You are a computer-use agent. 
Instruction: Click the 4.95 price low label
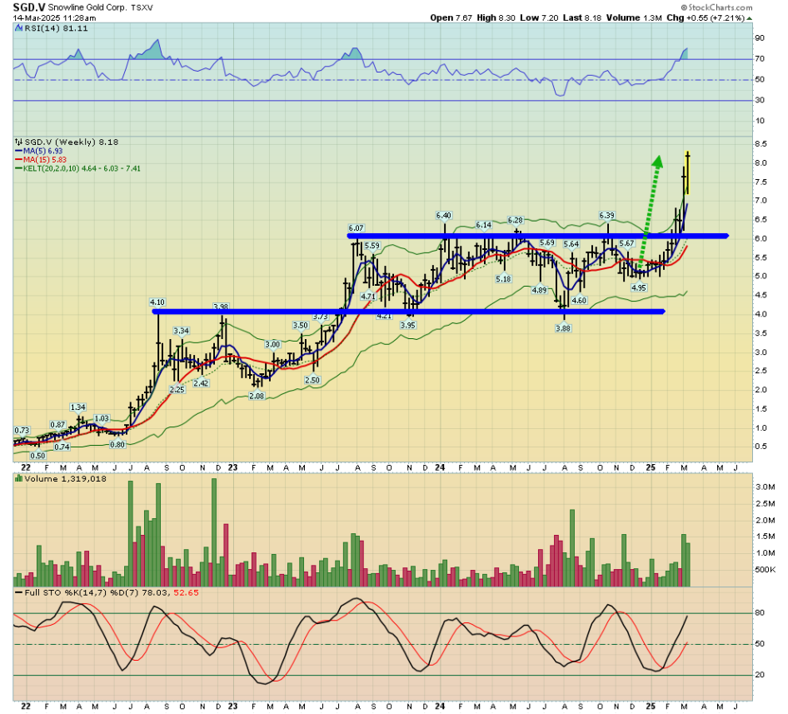click(x=639, y=288)
